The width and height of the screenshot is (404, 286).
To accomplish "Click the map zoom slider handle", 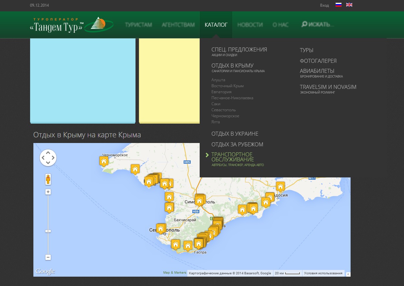I will click(x=48, y=231).
